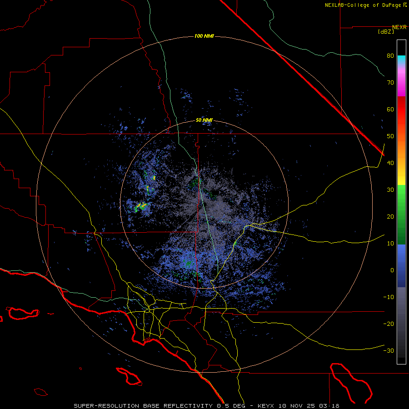Image resolution: width=409 pixels, height=409 pixels.
Task: Click the 0 value on dBZ scale
Action: [392, 270]
